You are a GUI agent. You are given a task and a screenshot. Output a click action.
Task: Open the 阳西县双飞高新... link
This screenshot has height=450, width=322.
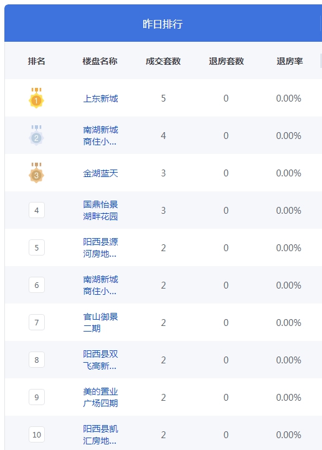[100, 360]
